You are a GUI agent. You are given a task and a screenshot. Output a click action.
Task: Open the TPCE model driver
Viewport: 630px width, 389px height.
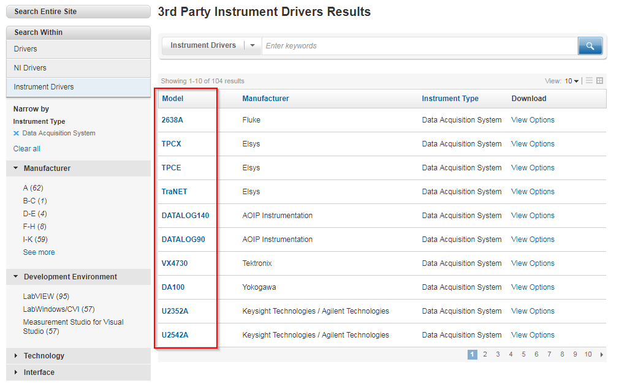[171, 168]
